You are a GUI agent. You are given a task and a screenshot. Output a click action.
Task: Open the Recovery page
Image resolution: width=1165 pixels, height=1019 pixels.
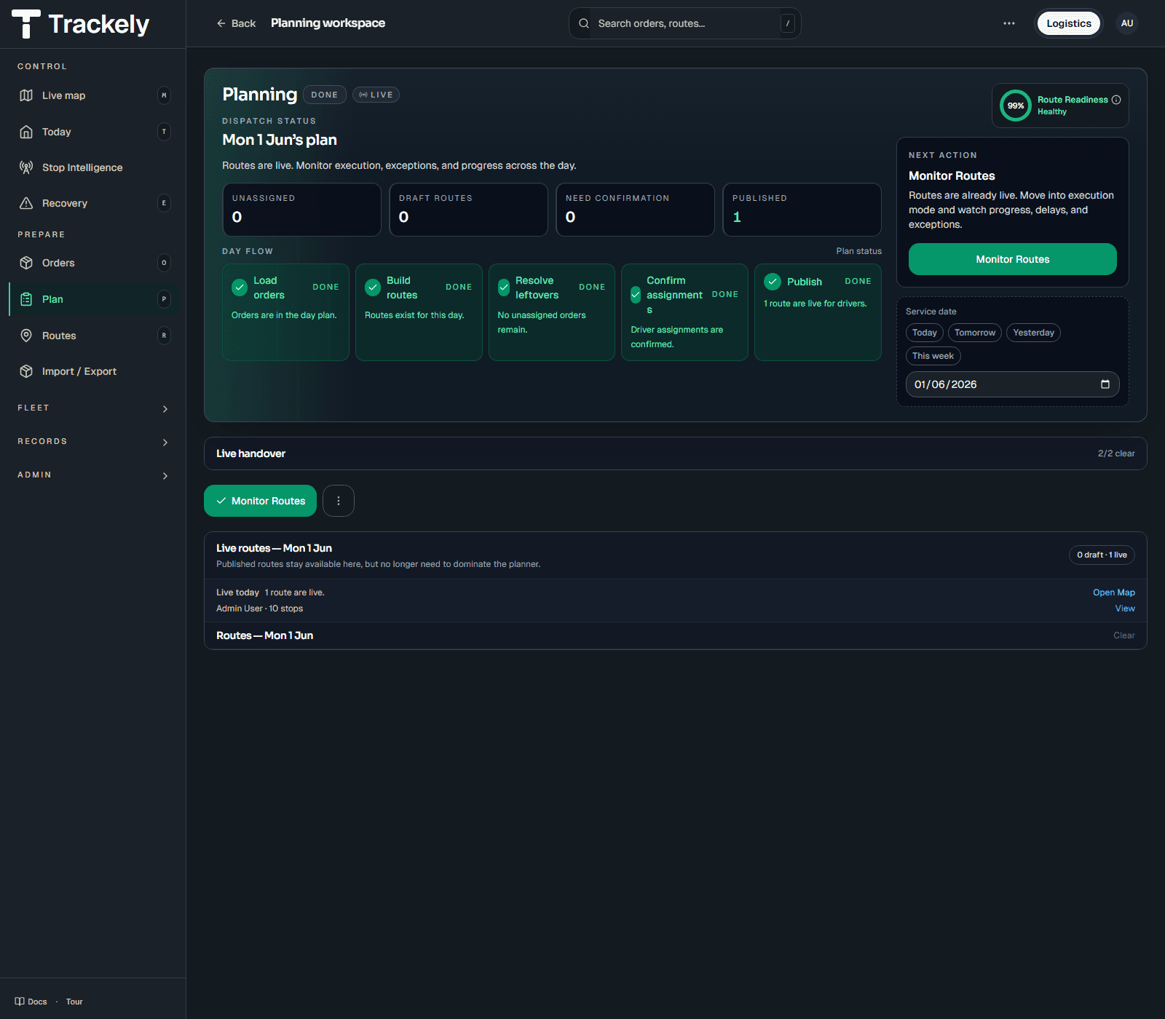(92, 203)
